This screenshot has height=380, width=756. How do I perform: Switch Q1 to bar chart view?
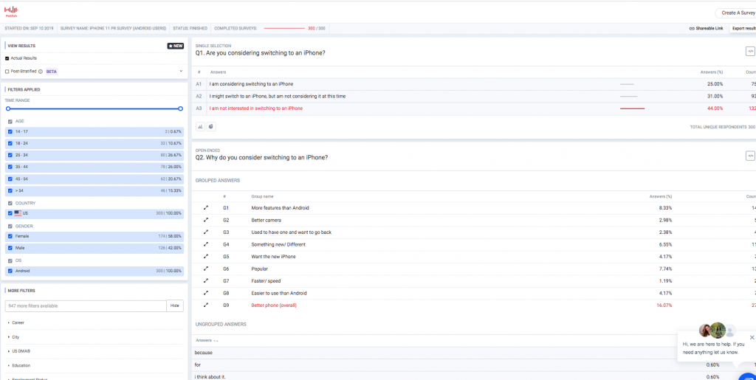pos(200,127)
